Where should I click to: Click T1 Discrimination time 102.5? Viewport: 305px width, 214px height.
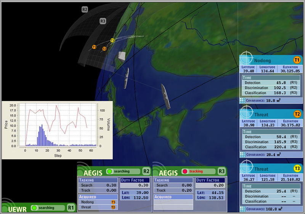pos(280,88)
